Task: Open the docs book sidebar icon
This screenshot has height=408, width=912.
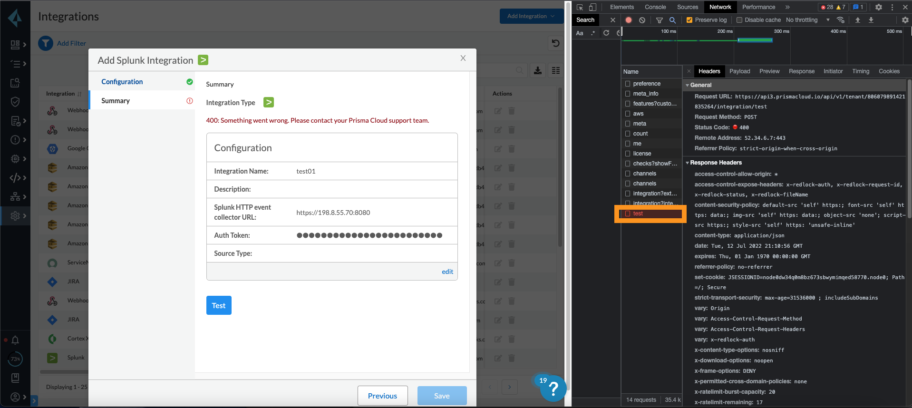Action: [15, 378]
